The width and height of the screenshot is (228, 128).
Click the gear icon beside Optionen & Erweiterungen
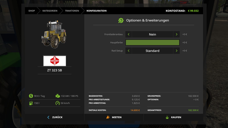tap(121, 20)
